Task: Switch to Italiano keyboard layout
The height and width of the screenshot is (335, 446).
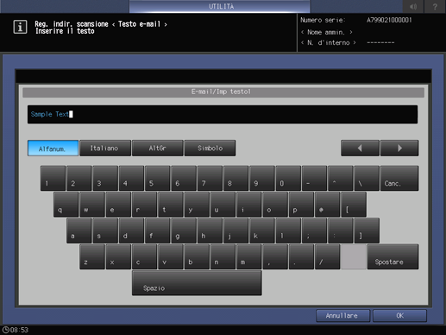Action: point(105,148)
